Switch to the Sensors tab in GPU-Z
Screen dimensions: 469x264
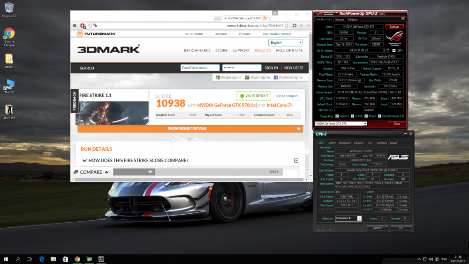point(340,20)
